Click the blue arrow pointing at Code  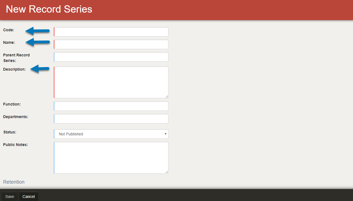[37, 31]
